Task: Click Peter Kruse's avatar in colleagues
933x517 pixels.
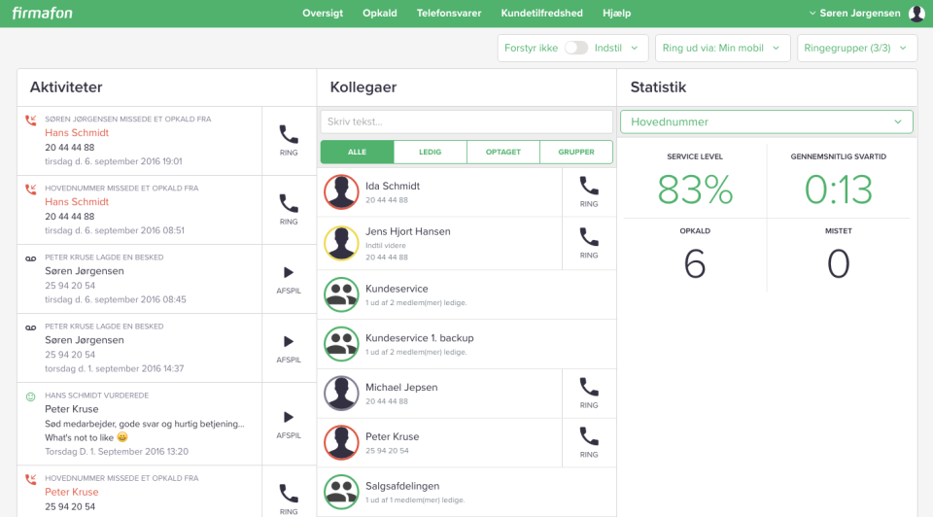Action: coord(341,442)
